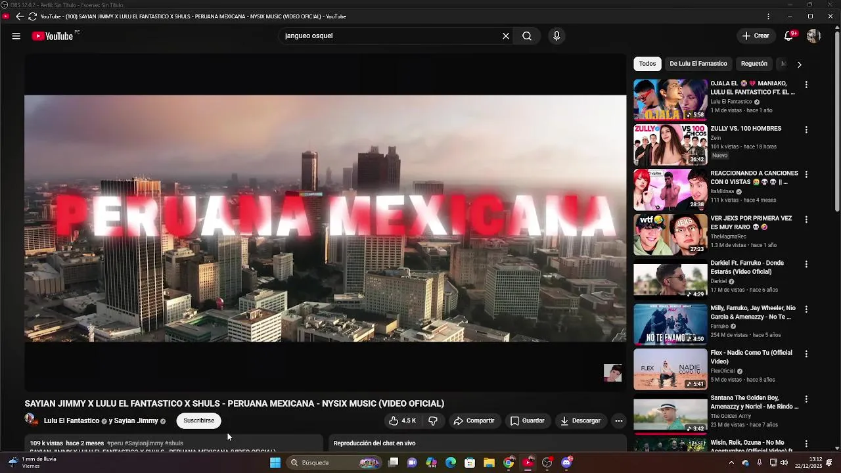The width and height of the screenshot is (841, 473).
Task: Start voice search with microphone
Action: pos(557,36)
